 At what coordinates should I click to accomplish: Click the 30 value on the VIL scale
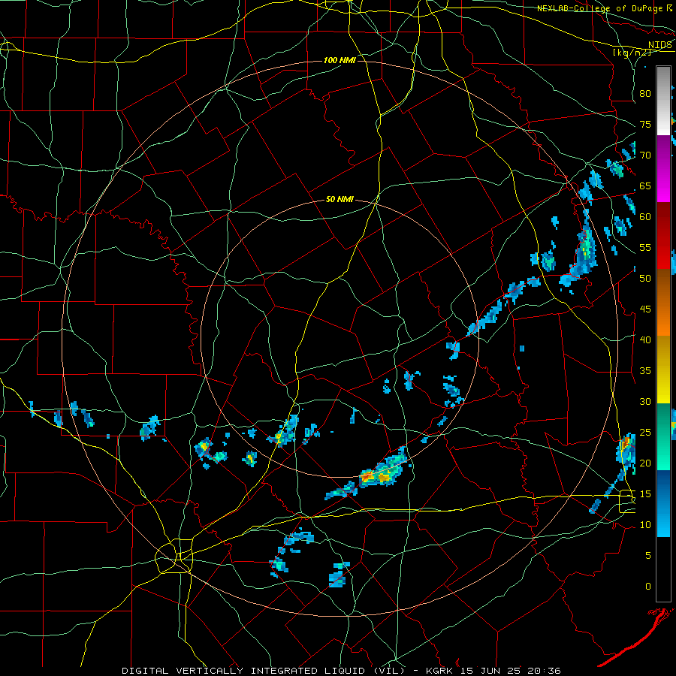pyautogui.click(x=645, y=402)
